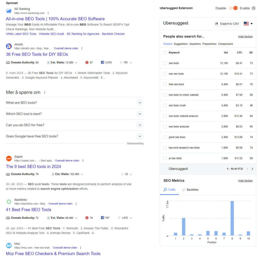Image resolution: width=259 pixels, height=257 pixels.
Task: Click Ahrefs Est. Visits chart icon
Action: tap(48, 63)
